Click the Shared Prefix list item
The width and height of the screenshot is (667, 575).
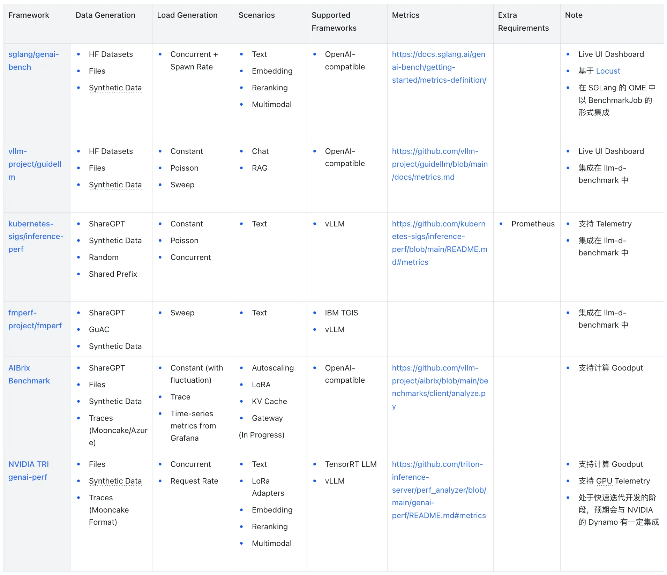pos(113,274)
